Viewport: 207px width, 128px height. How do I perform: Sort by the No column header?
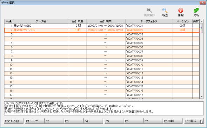click(9, 21)
